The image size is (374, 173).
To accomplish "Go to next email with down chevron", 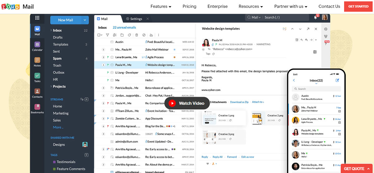I will [x=300, y=29].
